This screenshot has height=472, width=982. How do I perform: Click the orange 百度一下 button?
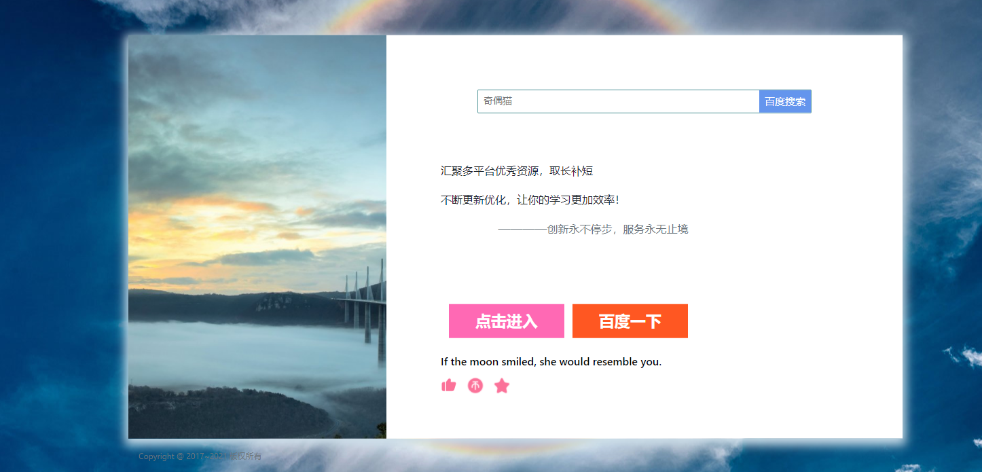[630, 321]
